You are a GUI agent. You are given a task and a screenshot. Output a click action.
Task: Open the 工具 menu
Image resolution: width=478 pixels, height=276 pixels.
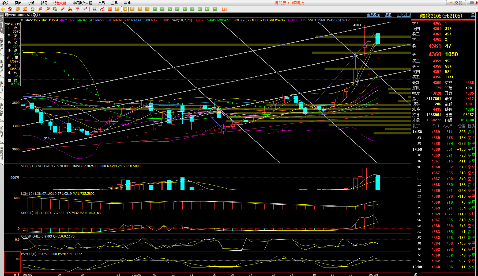[114, 3]
